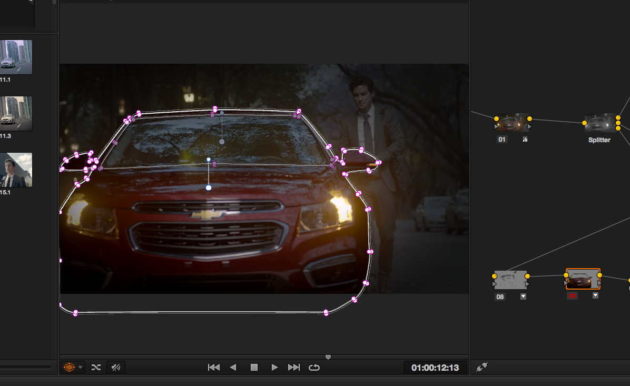
Task: Click the Splitter node bottom output connector
Action: [x=618, y=128]
